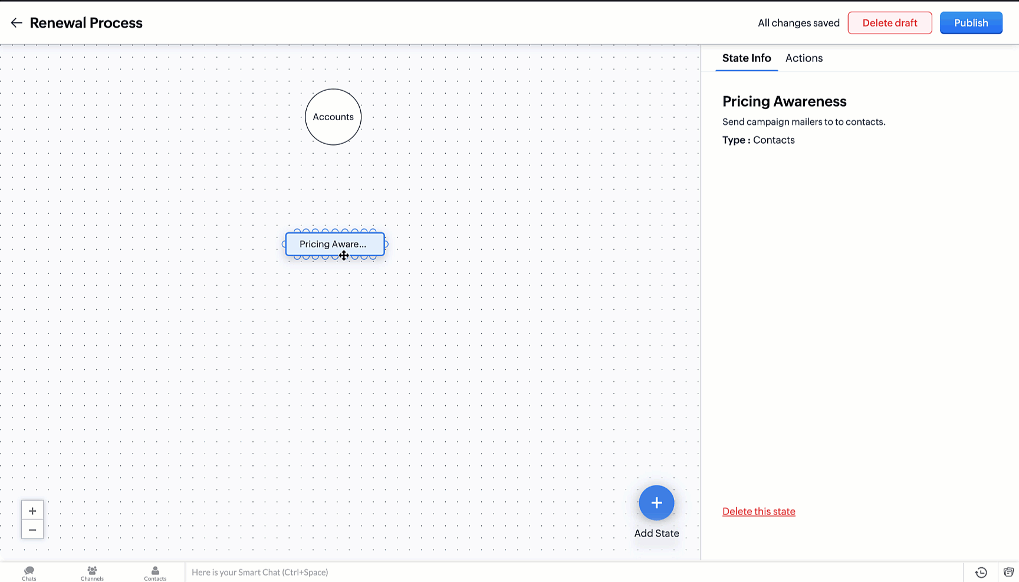Click the right connector handle of Pricing Aware state
The image size is (1019, 582).
click(x=386, y=244)
